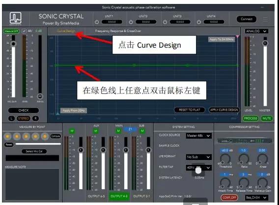The image size is (279, 205).
Task: Click the UNIT1 power icon
Action: pos(97,22)
